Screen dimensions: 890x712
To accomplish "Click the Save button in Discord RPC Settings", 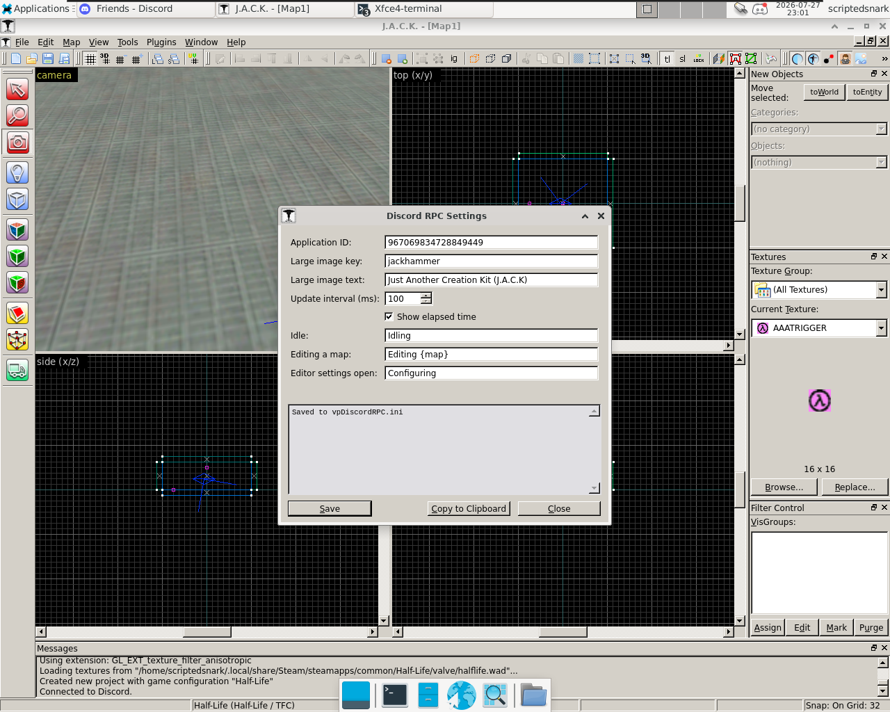I will [x=330, y=508].
